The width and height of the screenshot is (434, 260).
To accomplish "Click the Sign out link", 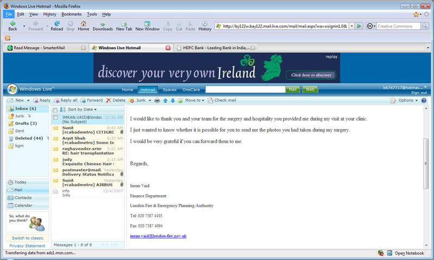I will (418, 93).
